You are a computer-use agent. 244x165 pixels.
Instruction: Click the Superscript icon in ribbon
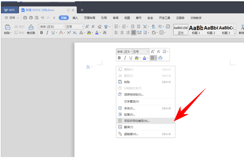click(x=69, y=33)
